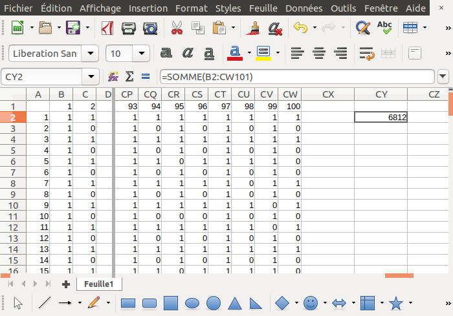
Task: Expand the font name dropdown
Action: coord(91,53)
